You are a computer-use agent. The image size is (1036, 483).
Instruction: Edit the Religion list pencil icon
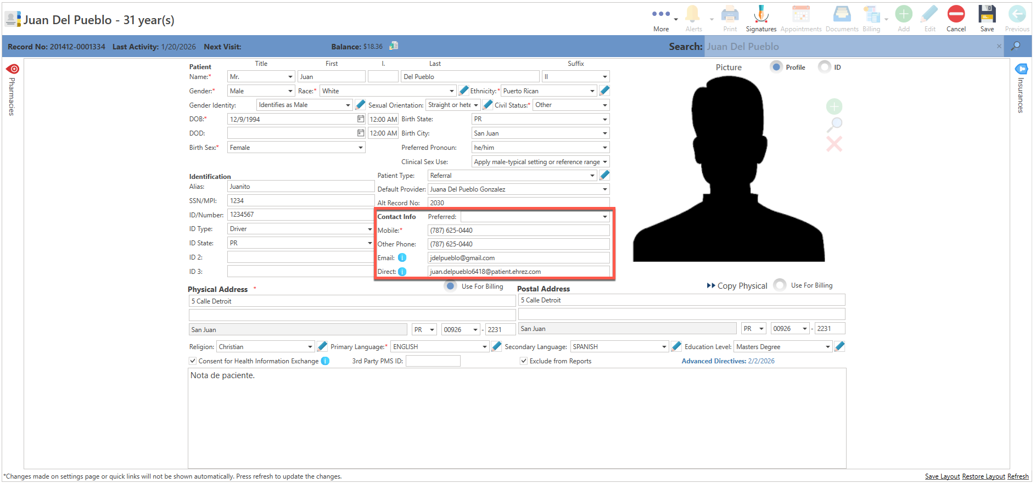pyautogui.click(x=322, y=346)
